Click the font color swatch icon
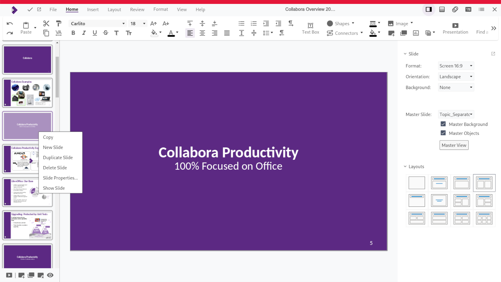 click(171, 33)
